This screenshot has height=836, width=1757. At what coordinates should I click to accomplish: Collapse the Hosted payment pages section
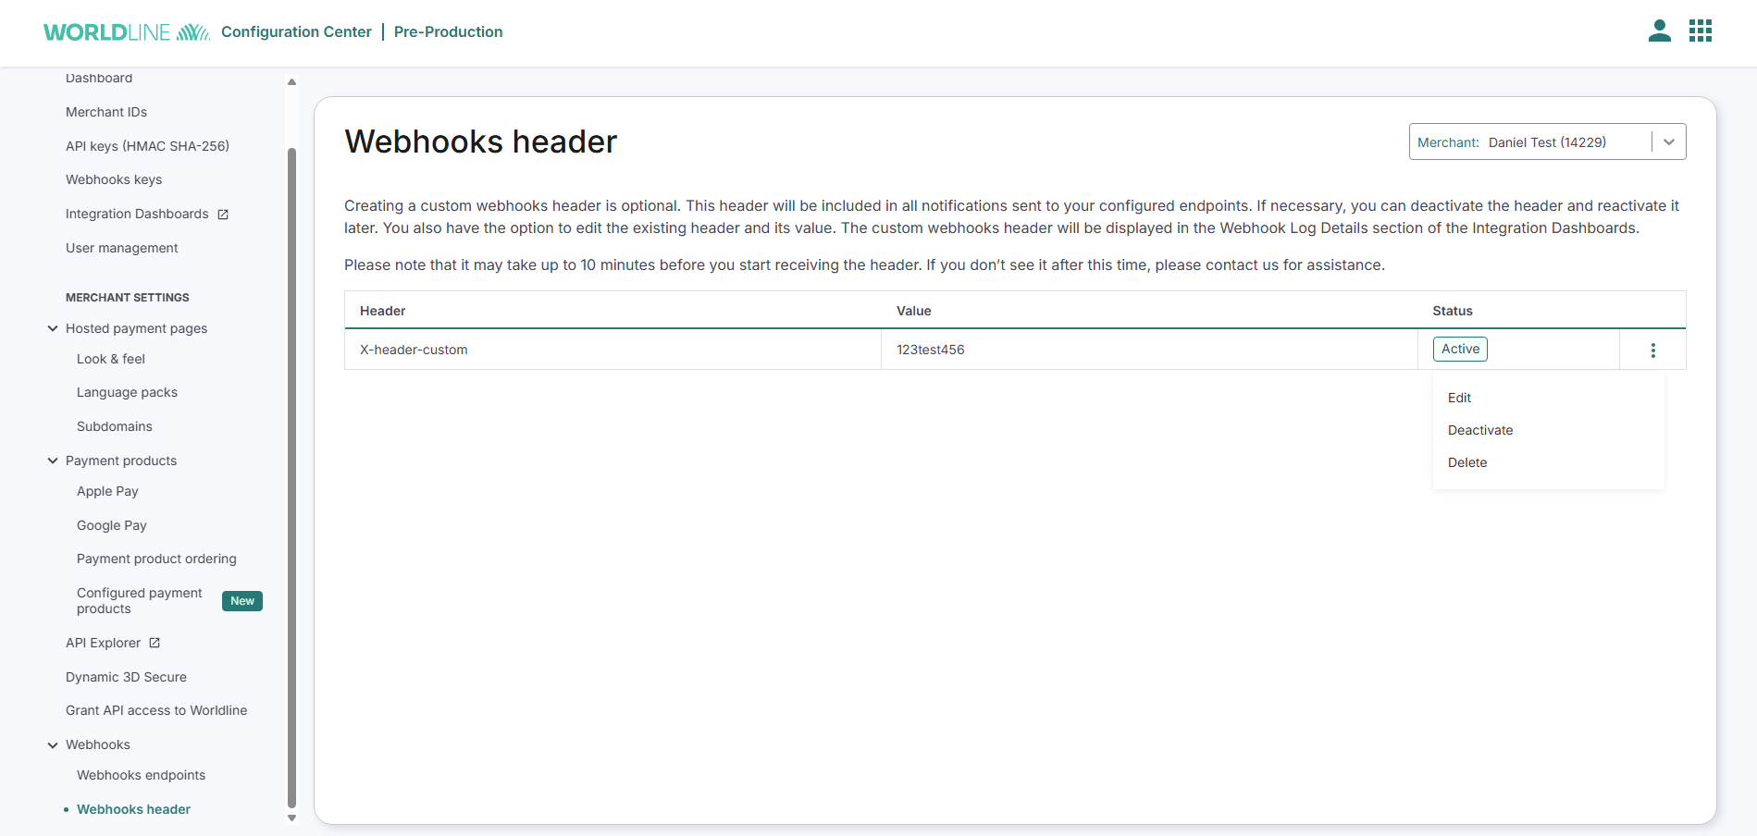[x=53, y=328]
